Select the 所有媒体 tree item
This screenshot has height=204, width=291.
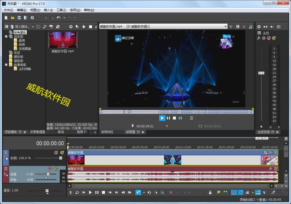coord(20,32)
